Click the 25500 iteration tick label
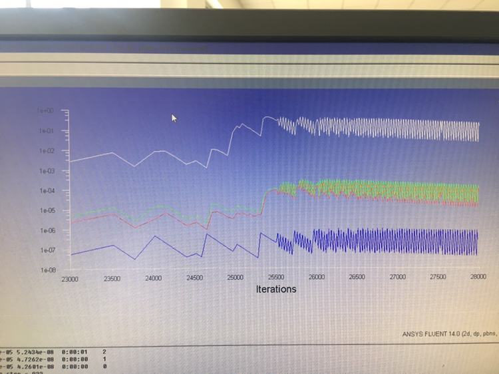The height and width of the screenshot is (374, 499). [x=276, y=278]
